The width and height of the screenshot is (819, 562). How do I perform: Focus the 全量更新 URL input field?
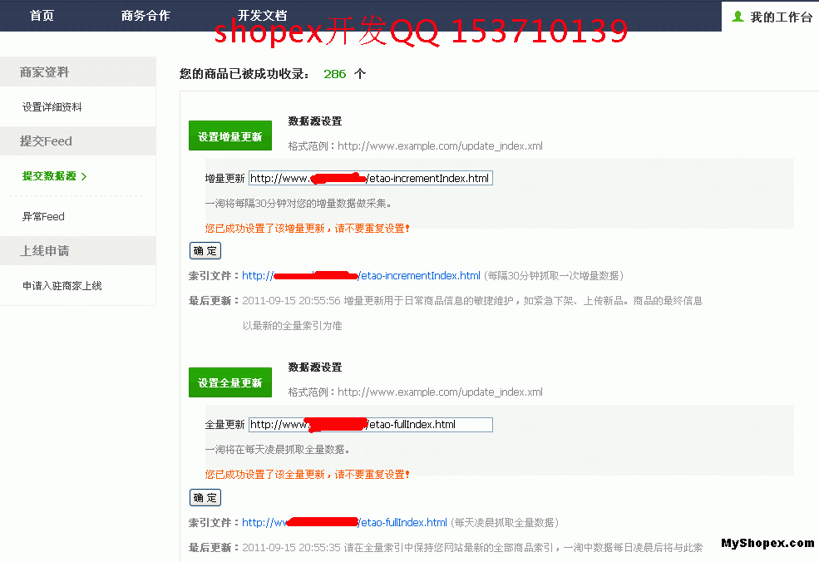(x=370, y=425)
